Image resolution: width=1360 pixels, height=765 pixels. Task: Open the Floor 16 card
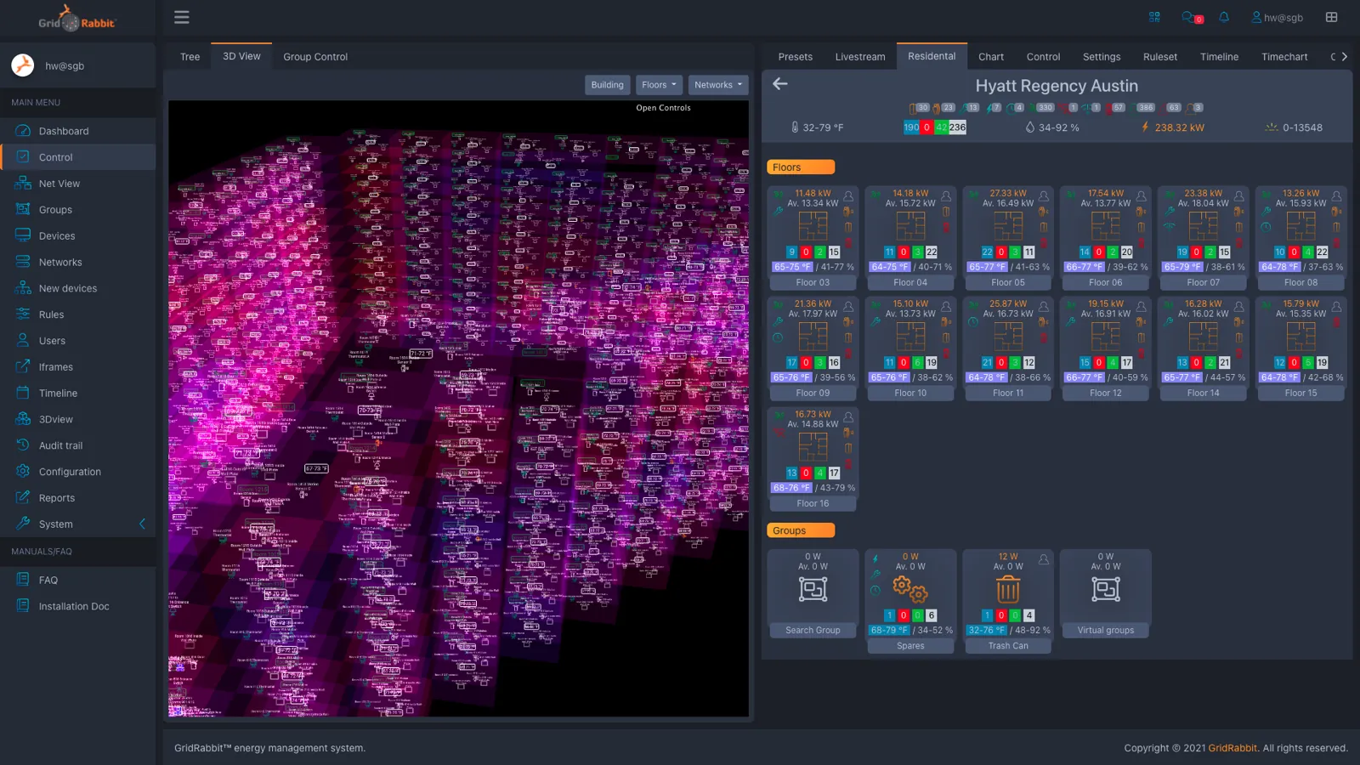point(813,459)
